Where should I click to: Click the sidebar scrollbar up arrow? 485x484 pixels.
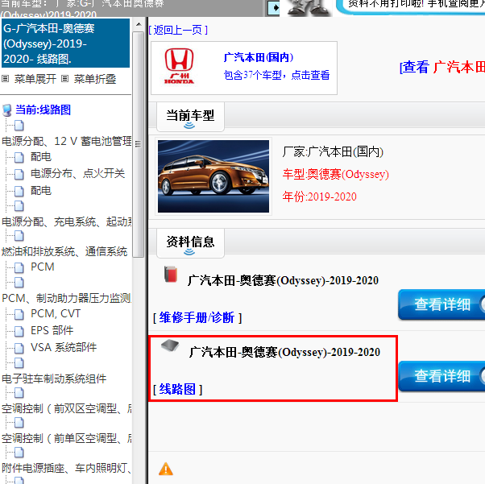(139, 24)
